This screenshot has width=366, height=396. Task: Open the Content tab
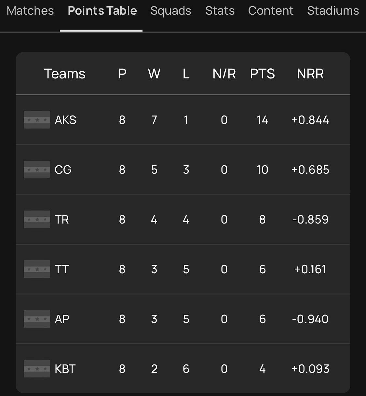pyautogui.click(x=271, y=11)
